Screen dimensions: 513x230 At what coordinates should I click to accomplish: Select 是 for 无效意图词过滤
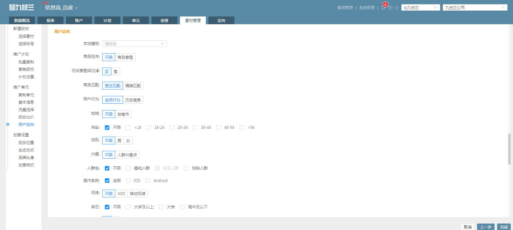116,71
